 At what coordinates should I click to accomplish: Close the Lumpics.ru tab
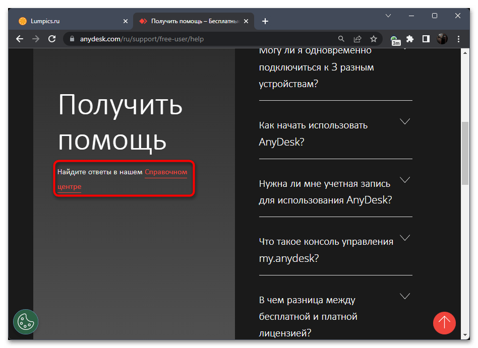(x=125, y=21)
